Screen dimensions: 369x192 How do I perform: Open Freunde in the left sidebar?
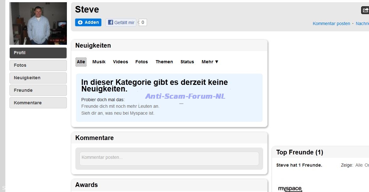click(38, 90)
